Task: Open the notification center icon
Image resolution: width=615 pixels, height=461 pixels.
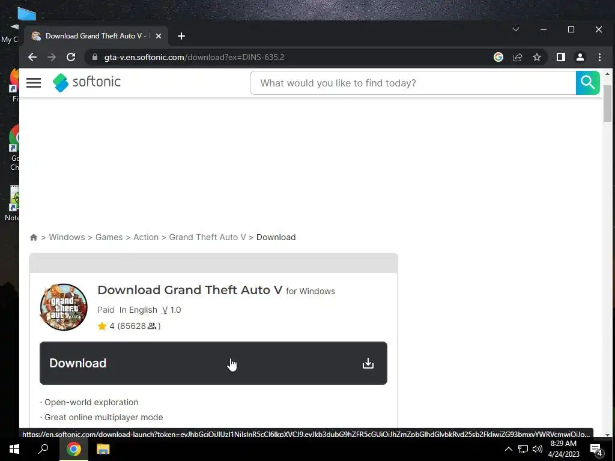Action: point(596,450)
